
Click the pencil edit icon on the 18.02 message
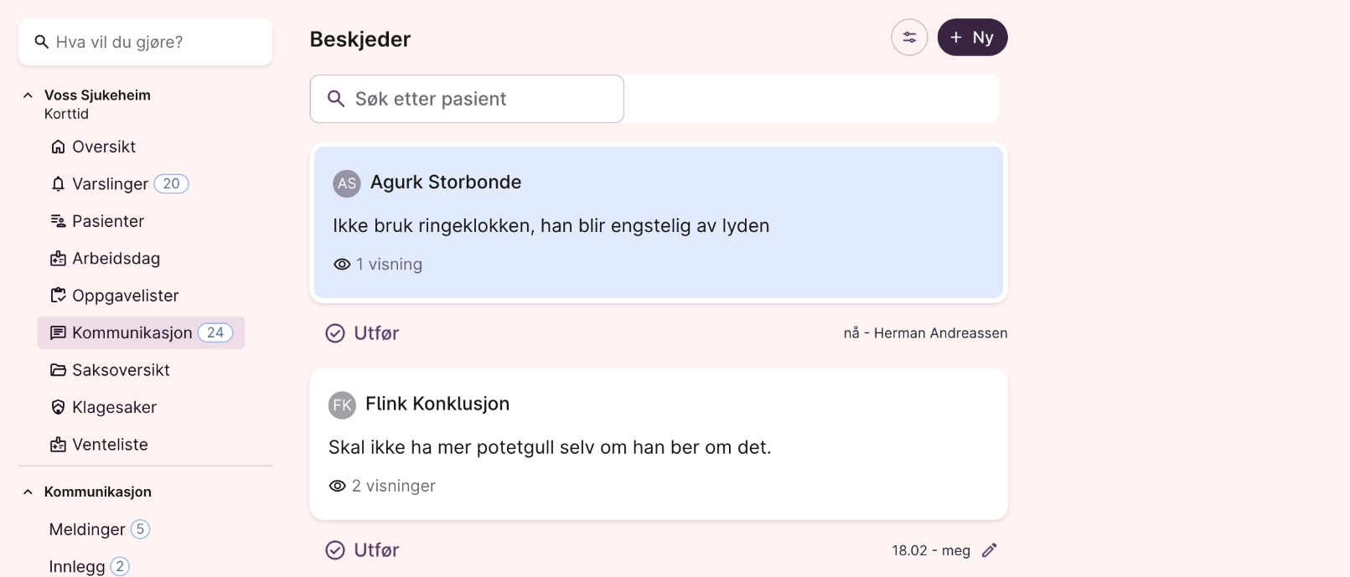click(989, 550)
